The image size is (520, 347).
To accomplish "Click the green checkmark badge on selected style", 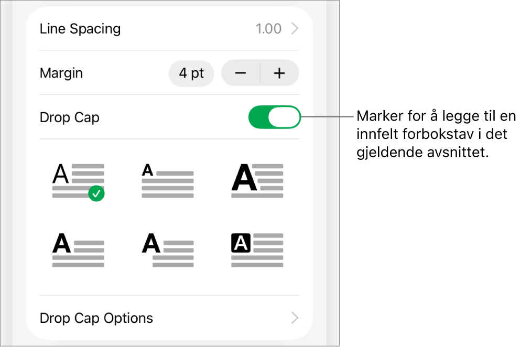I will (96, 194).
